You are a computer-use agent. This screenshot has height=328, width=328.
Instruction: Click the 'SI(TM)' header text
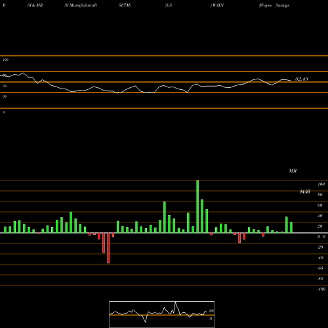[125, 5]
